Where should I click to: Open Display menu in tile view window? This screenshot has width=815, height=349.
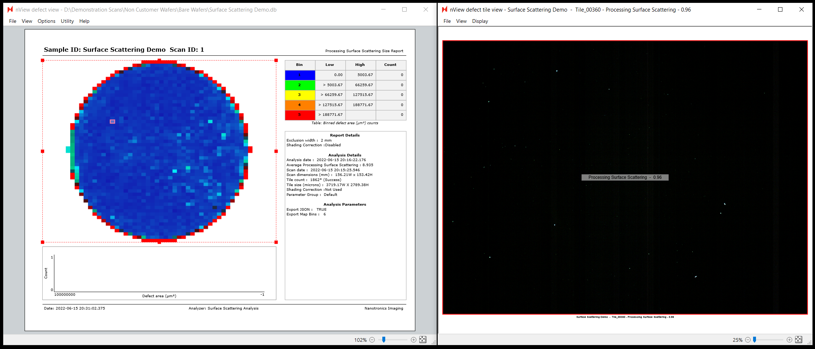480,21
